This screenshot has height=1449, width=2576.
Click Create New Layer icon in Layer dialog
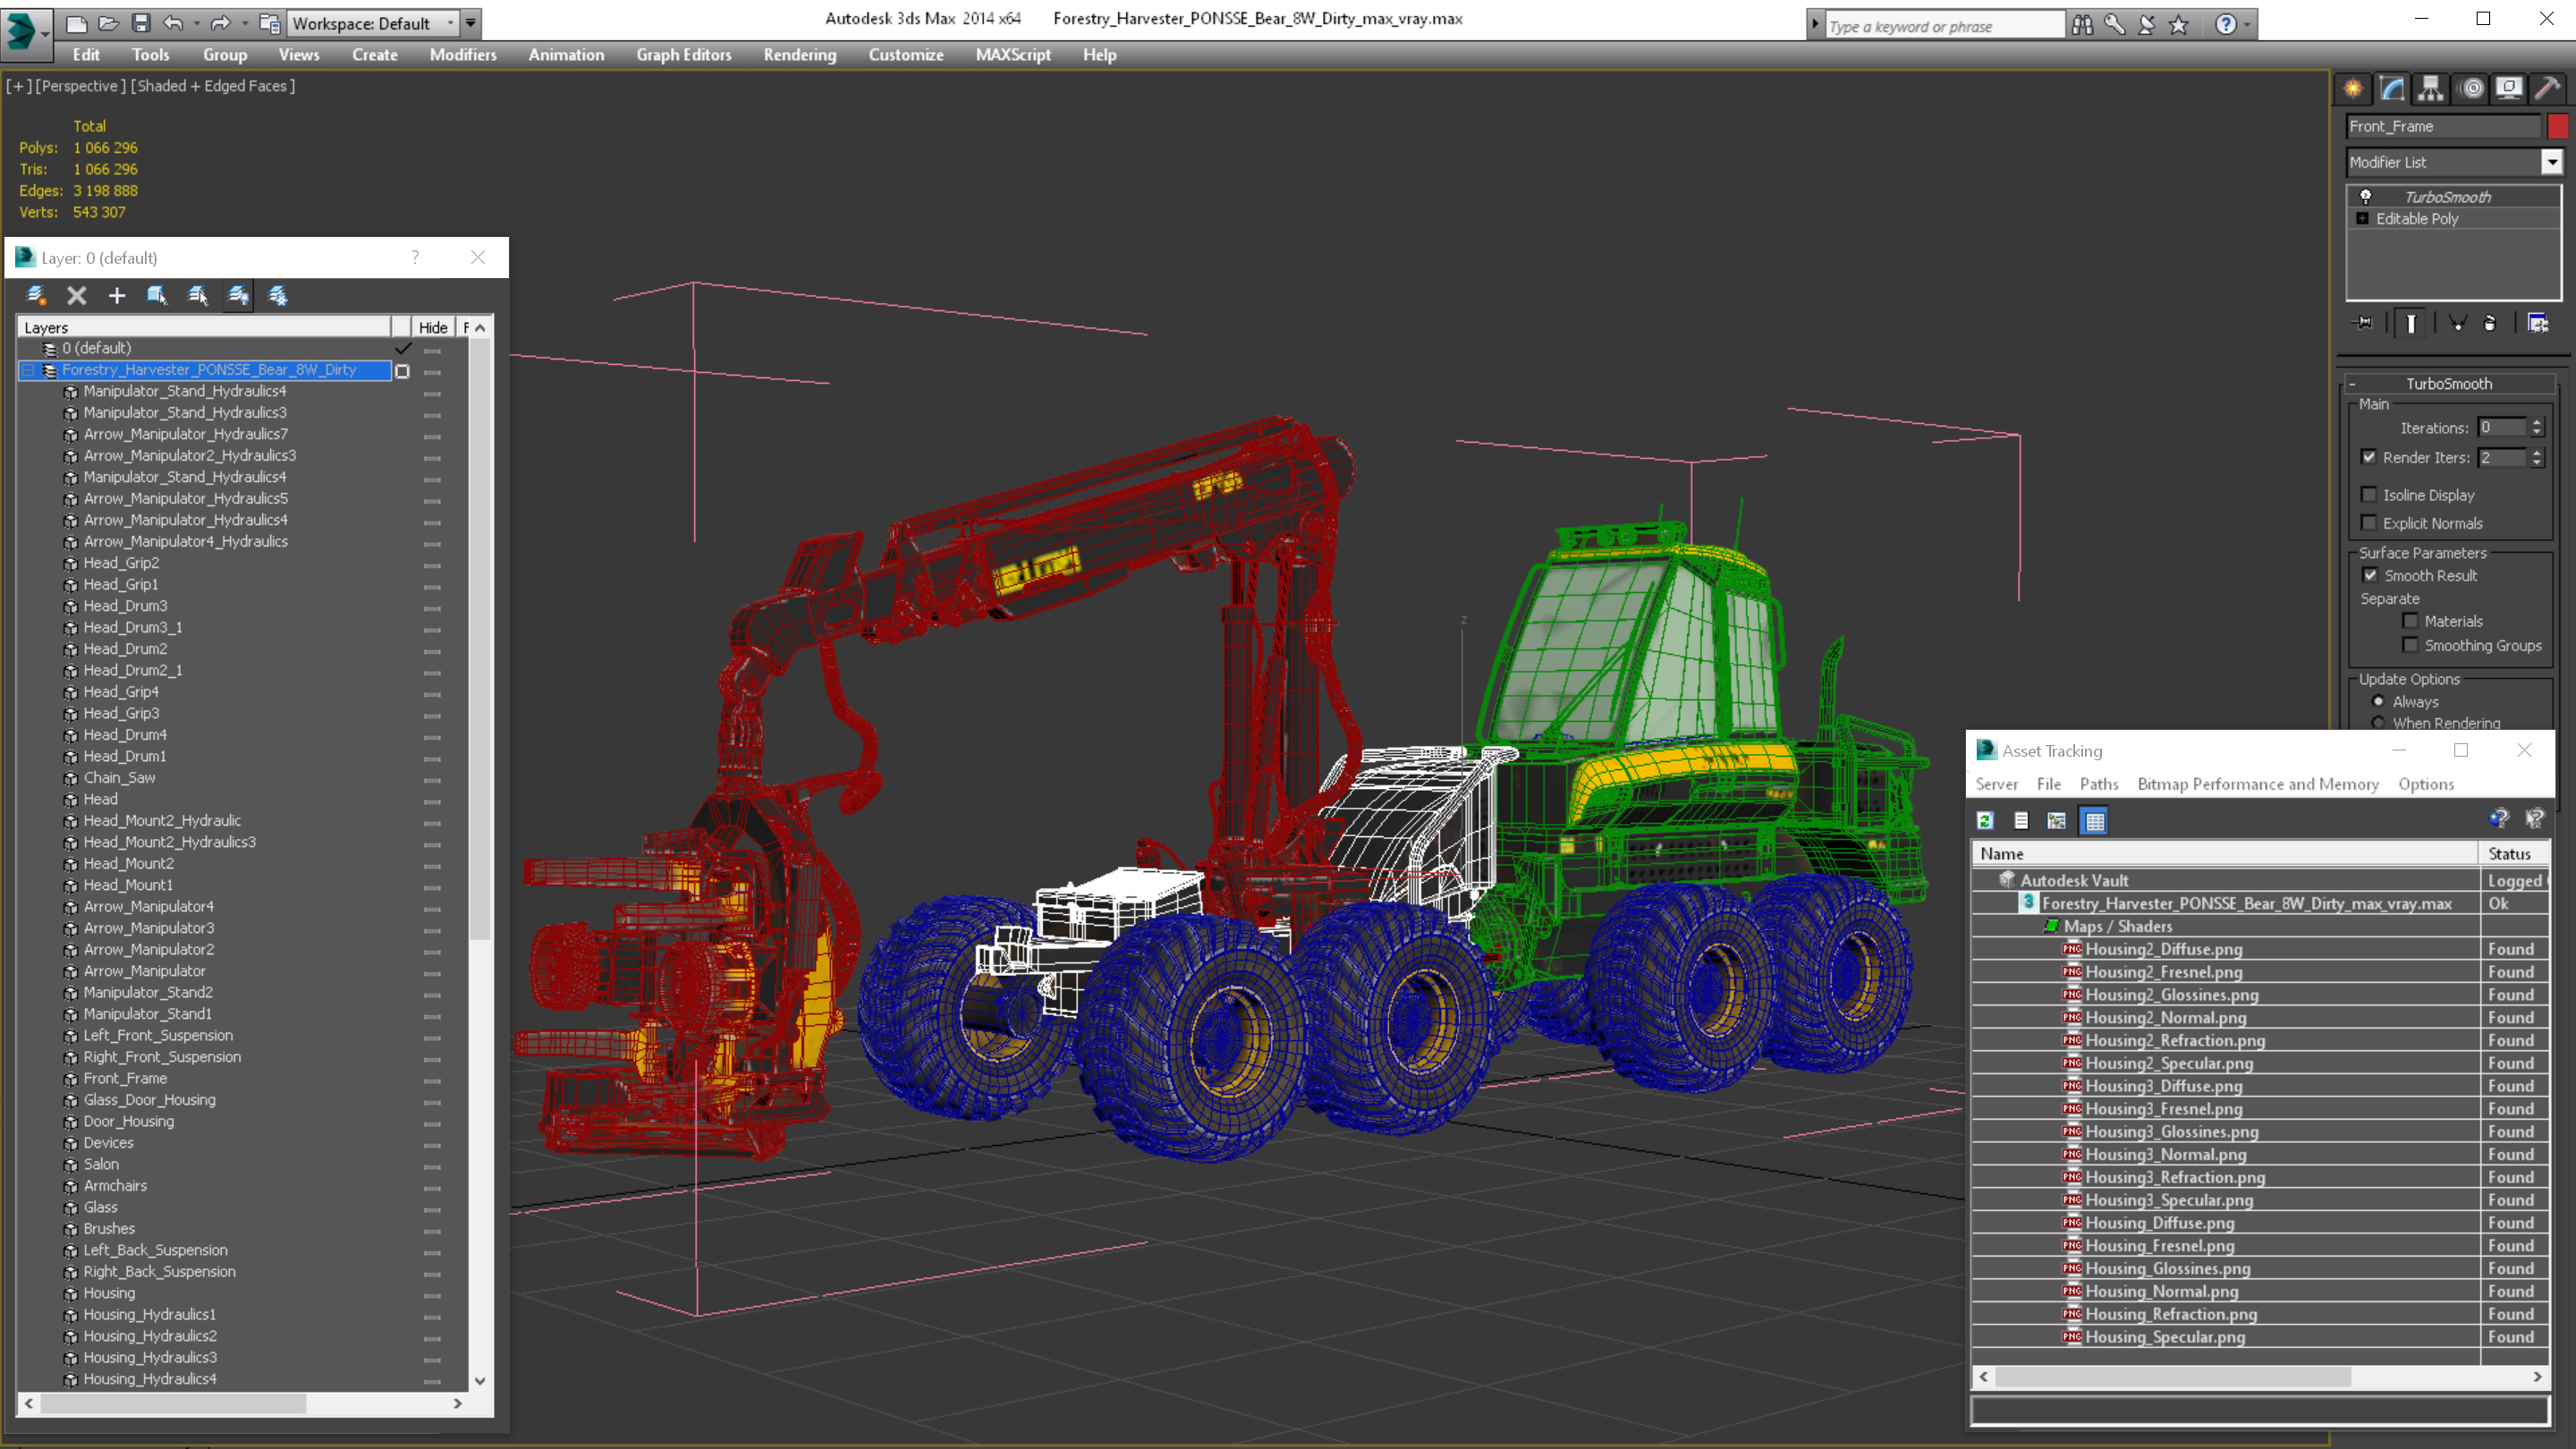(36, 295)
